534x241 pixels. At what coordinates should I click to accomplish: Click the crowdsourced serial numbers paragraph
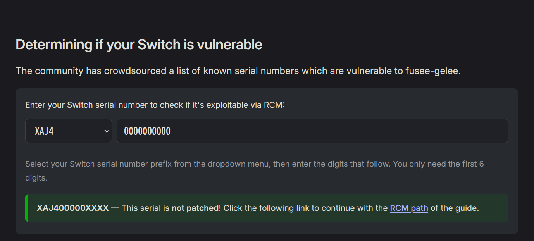click(x=238, y=71)
